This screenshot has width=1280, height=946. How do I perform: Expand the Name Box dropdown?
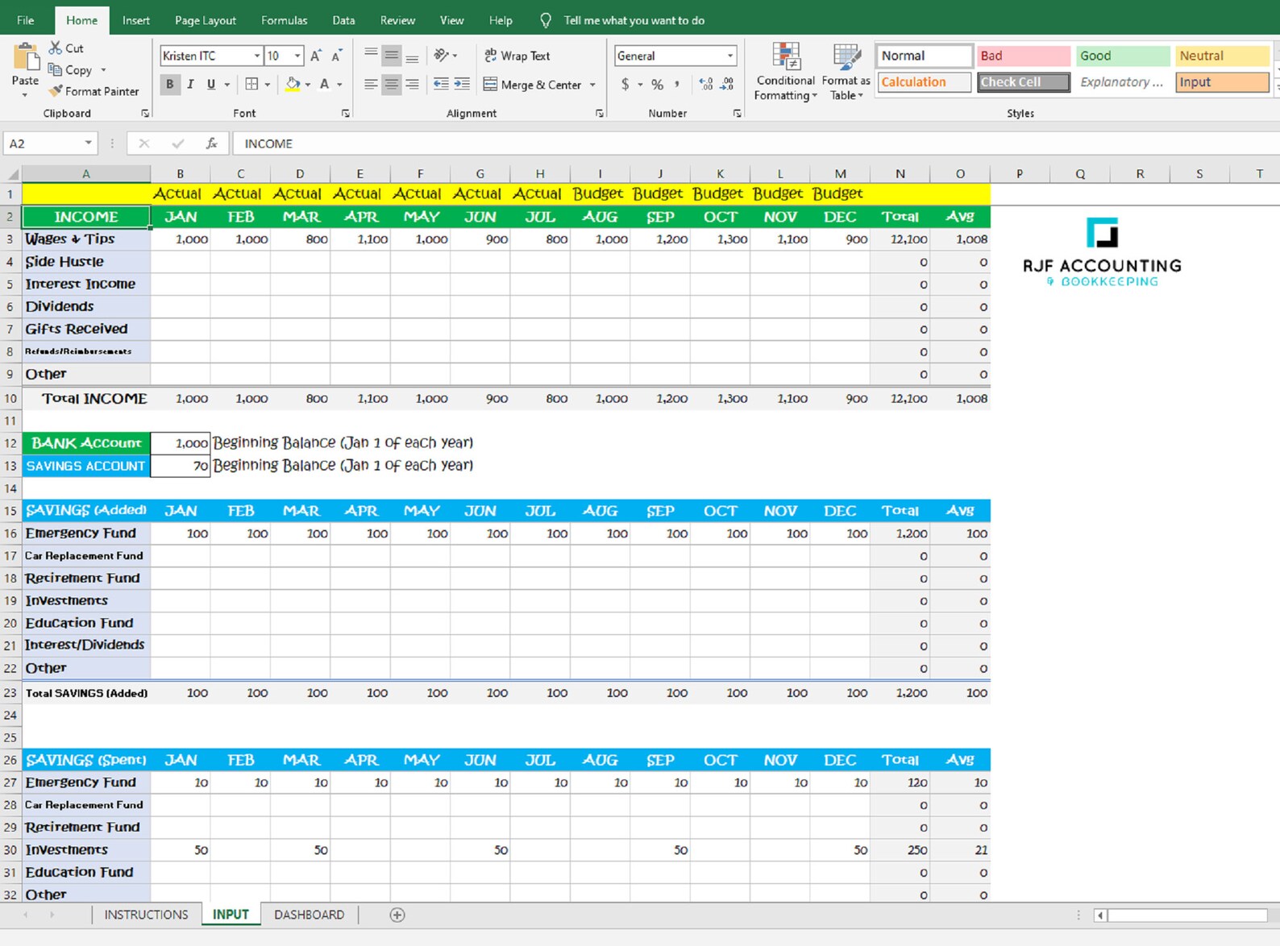(x=88, y=143)
